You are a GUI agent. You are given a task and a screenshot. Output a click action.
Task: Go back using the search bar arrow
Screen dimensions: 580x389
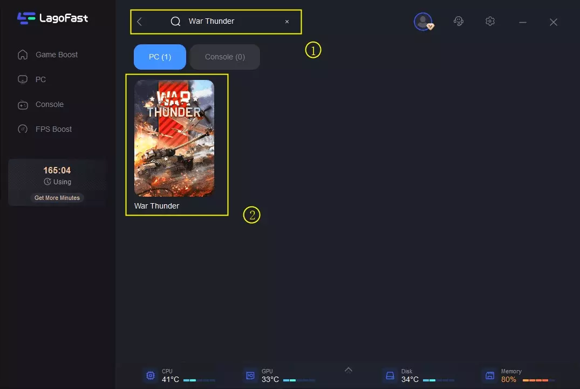tap(139, 22)
